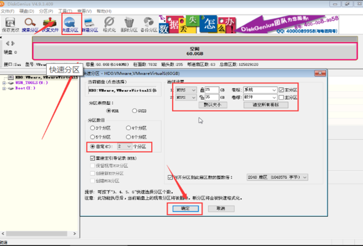
Task: Toggle 重建主引导记录 (MBR) checkbox
Action: coord(93,158)
